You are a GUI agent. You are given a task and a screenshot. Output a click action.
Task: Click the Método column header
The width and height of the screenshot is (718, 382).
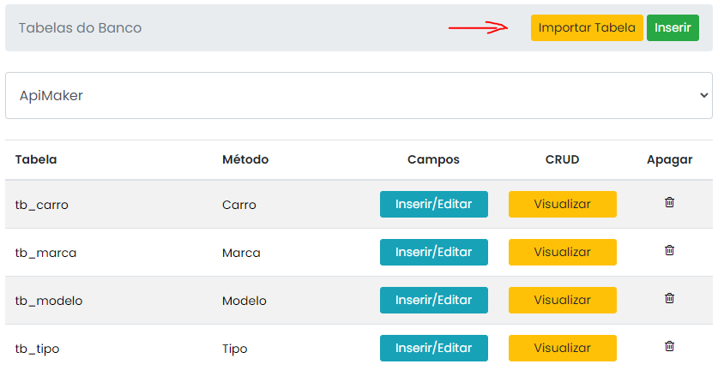point(245,159)
